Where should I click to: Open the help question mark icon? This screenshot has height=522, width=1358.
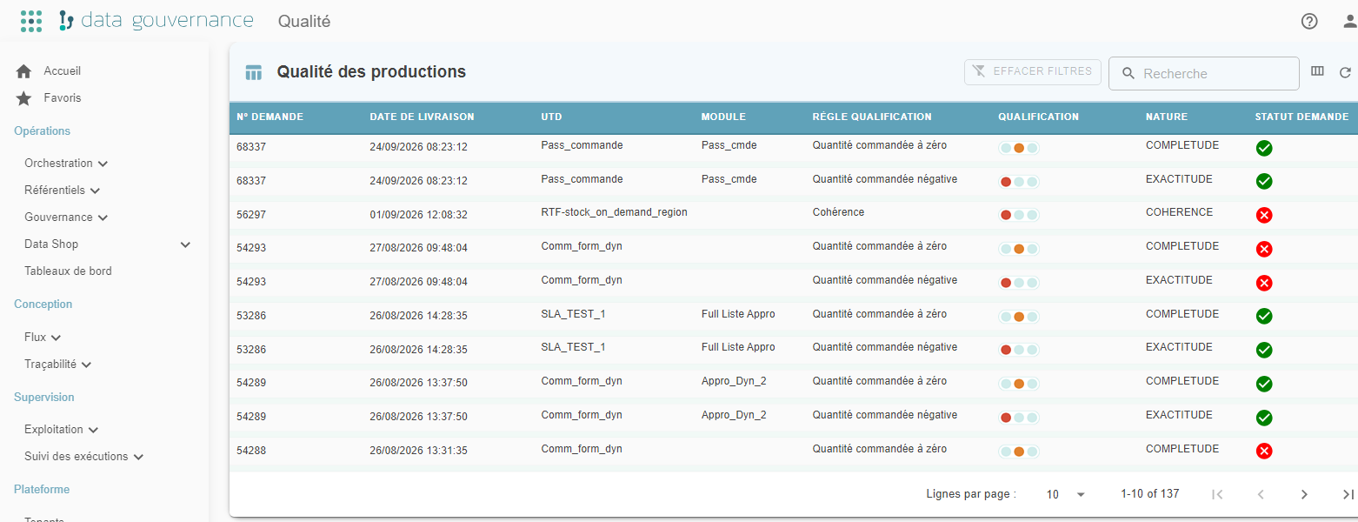point(1309,22)
